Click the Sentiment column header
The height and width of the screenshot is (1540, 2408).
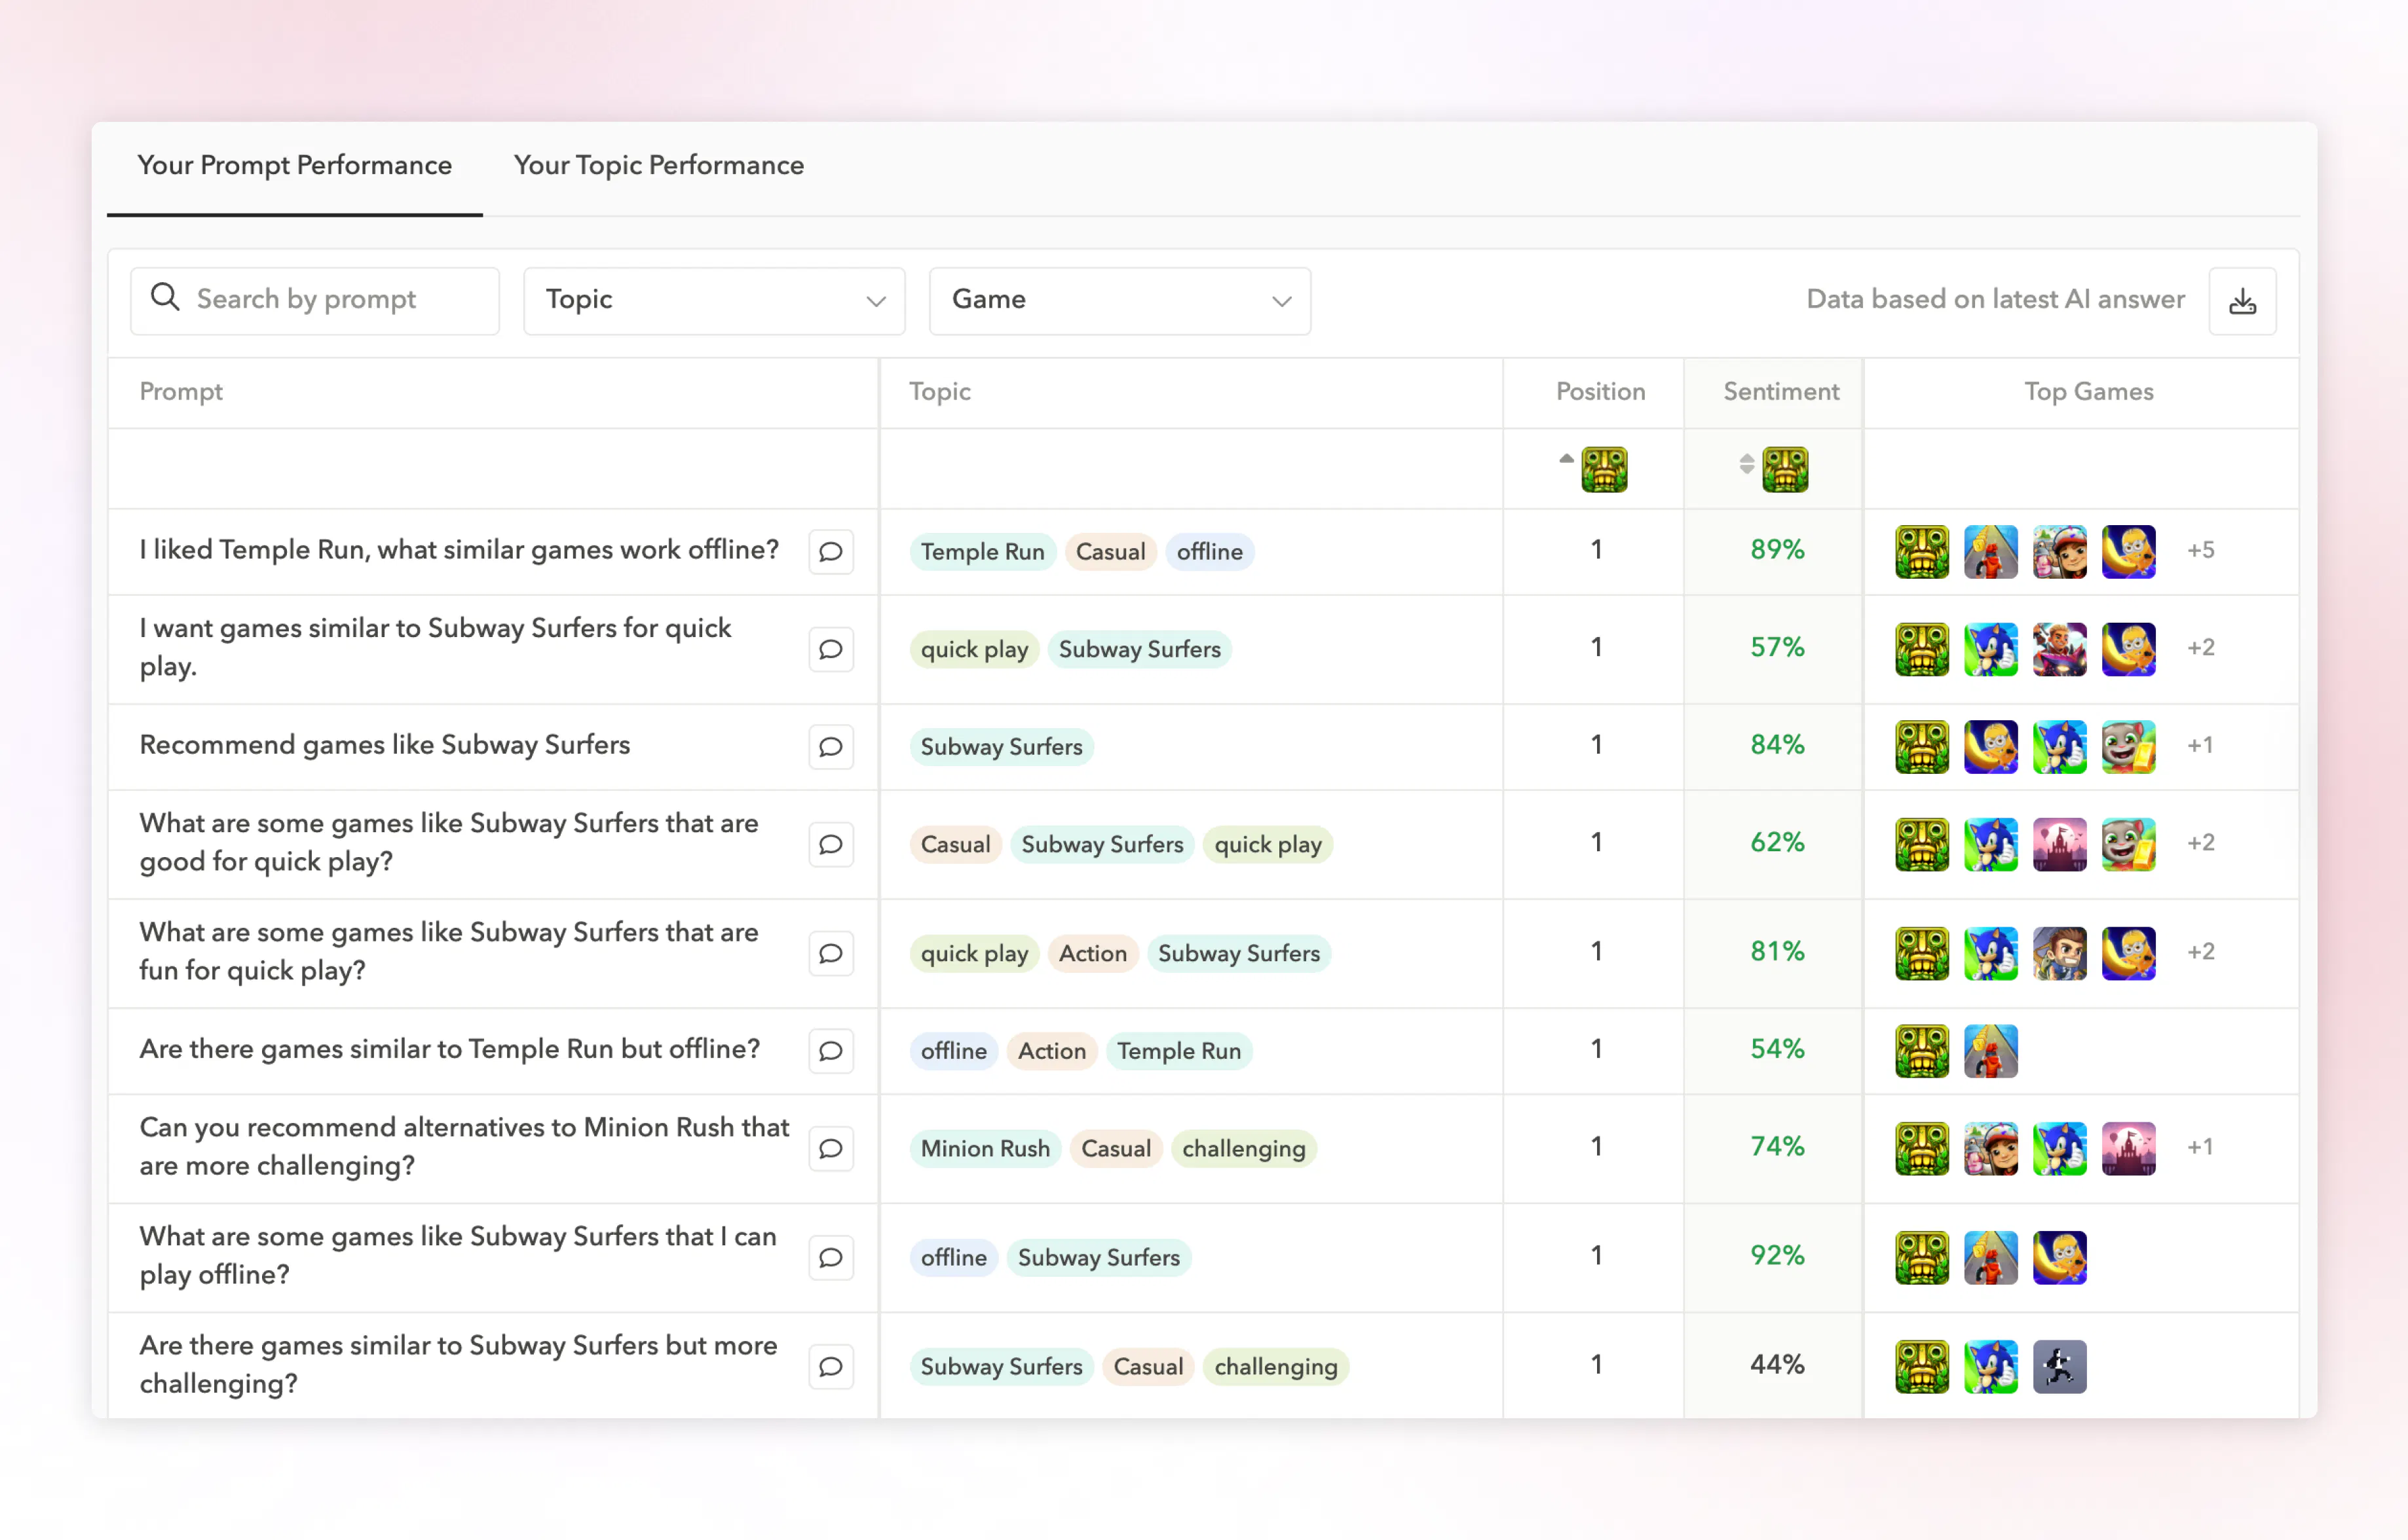coord(1780,391)
